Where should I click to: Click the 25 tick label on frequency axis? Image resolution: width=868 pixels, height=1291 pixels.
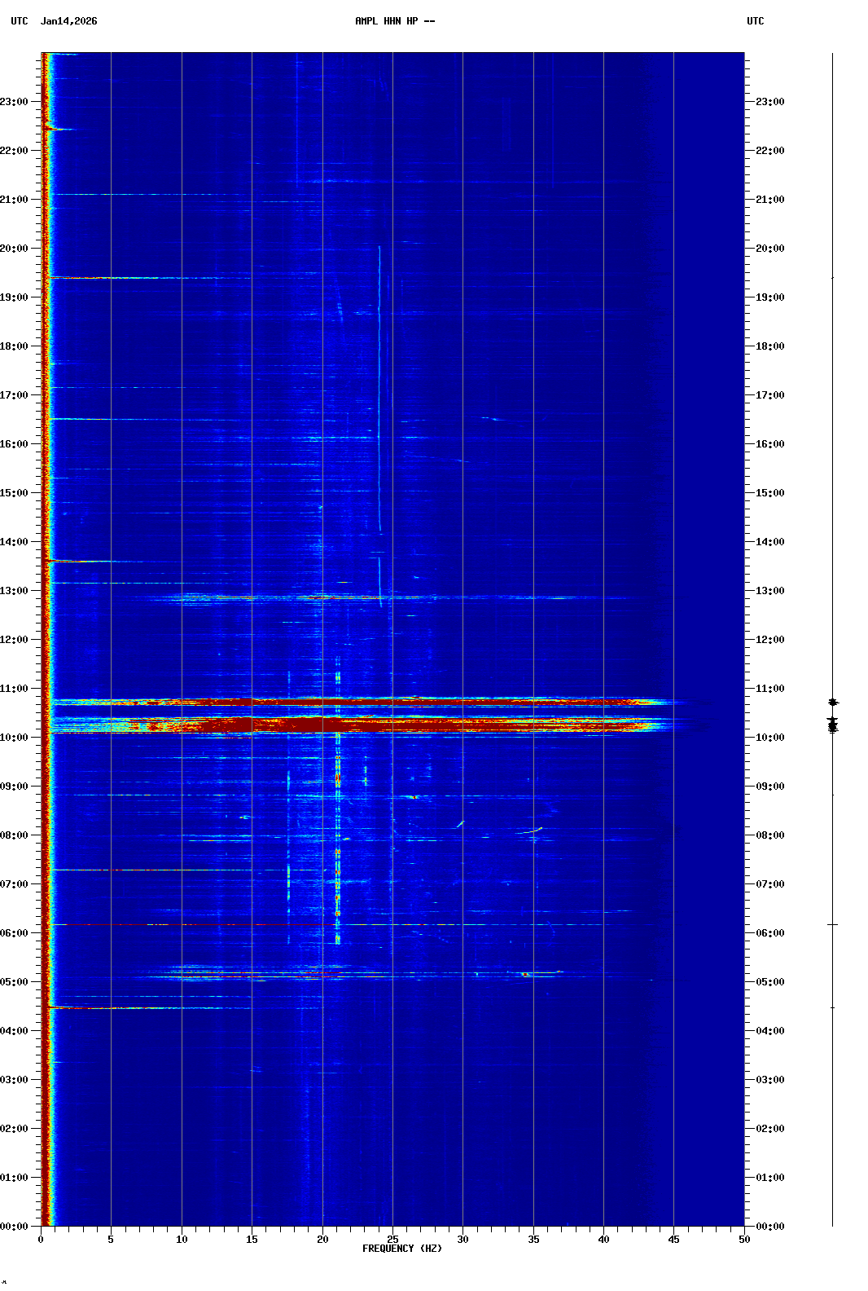tap(392, 1240)
